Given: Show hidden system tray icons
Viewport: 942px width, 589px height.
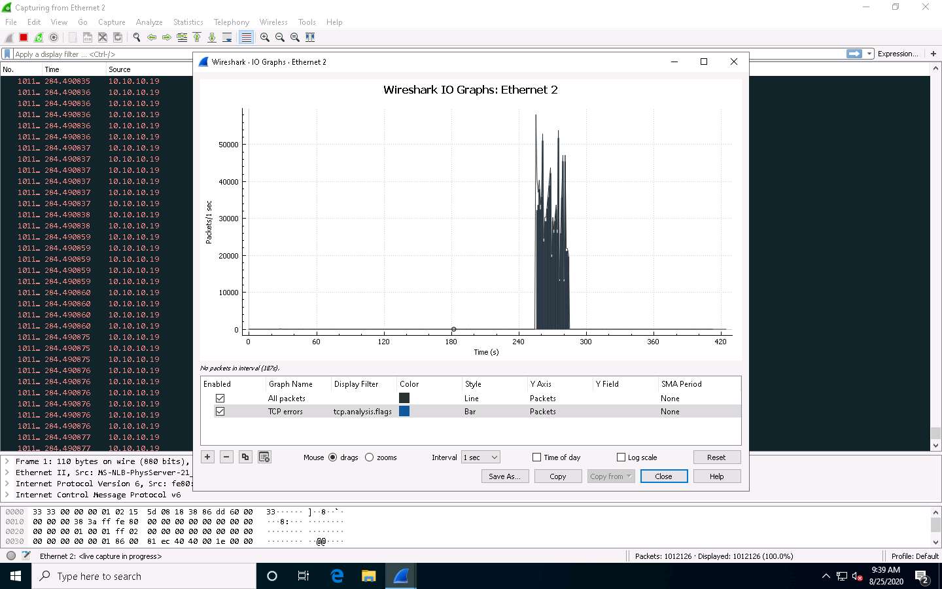Looking at the screenshot, I should 826,576.
